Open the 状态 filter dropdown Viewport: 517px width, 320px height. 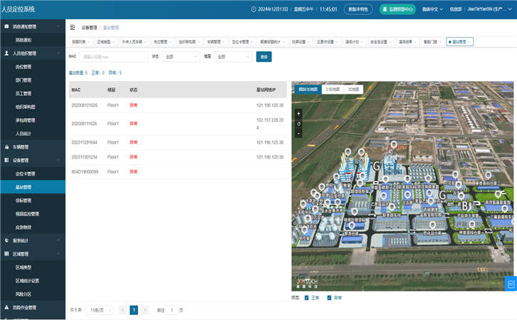click(181, 57)
